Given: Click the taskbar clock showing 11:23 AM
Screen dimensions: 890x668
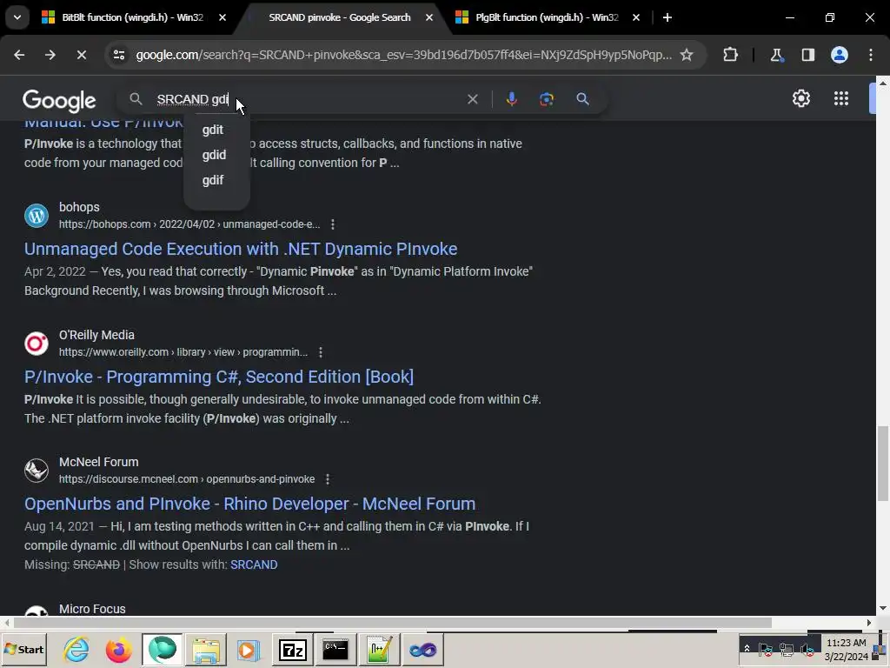Looking at the screenshot, I should [847, 649].
